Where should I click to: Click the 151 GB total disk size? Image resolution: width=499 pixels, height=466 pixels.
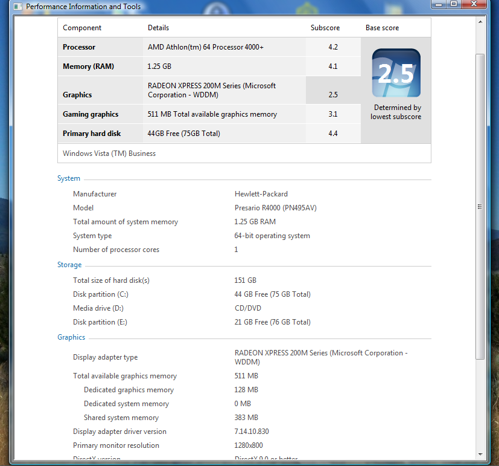pos(245,280)
